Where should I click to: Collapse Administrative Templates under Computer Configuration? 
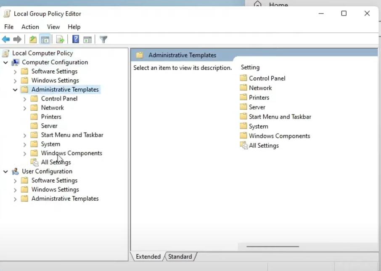(x=15, y=90)
